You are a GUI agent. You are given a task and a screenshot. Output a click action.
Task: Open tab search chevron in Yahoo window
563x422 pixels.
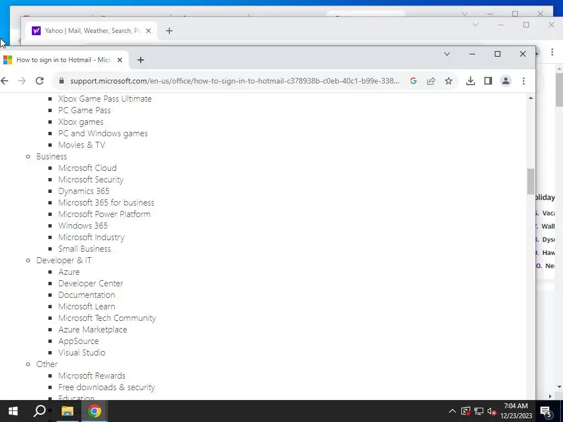[x=476, y=25]
